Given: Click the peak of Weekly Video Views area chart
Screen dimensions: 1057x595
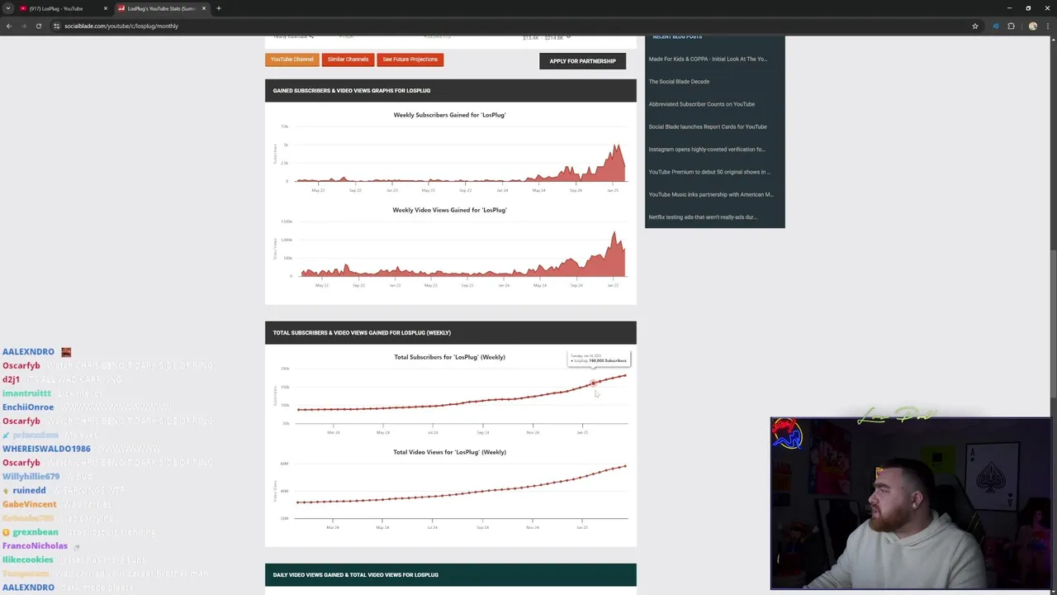Looking at the screenshot, I should click(614, 234).
